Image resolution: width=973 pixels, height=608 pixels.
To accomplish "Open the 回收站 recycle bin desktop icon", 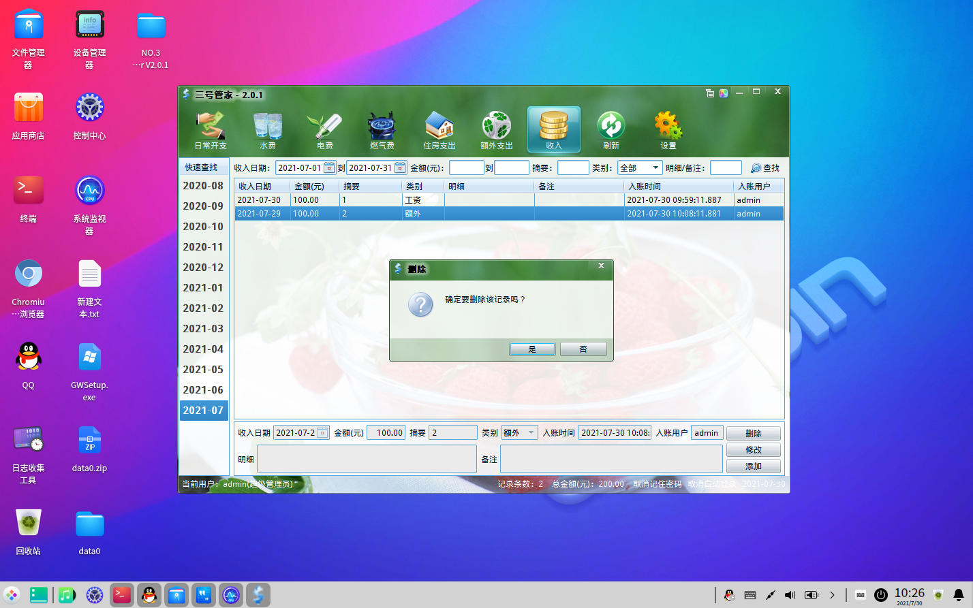I will [29, 532].
